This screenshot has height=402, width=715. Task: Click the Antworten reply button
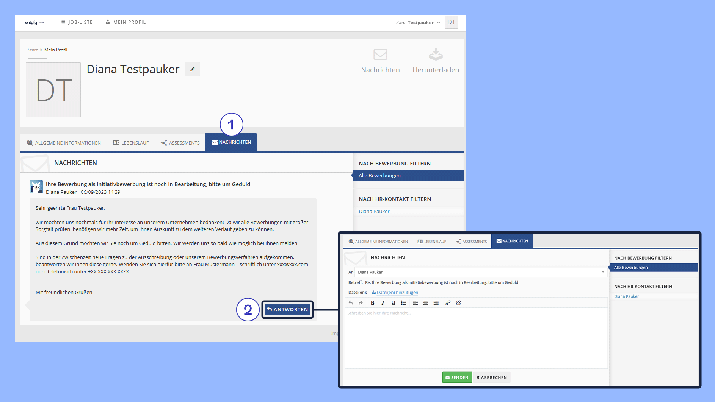pos(287,309)
